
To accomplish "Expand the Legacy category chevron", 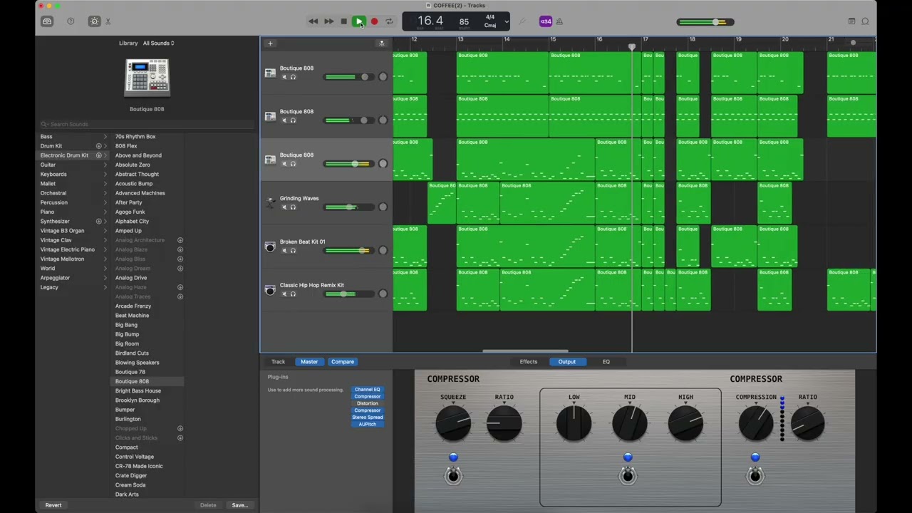I will pos(105,287).
